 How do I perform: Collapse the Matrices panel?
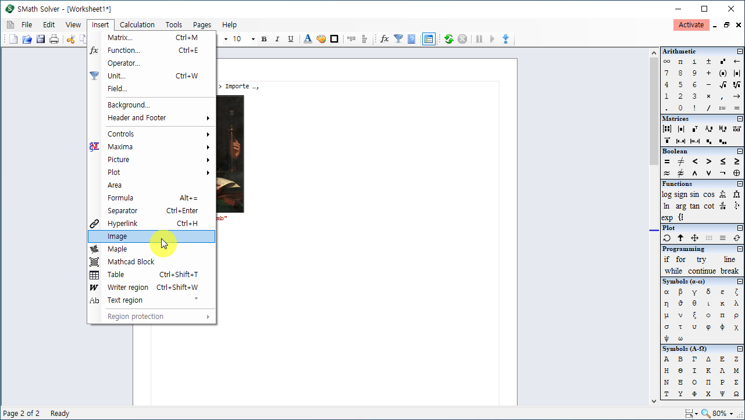pos(740,119)
